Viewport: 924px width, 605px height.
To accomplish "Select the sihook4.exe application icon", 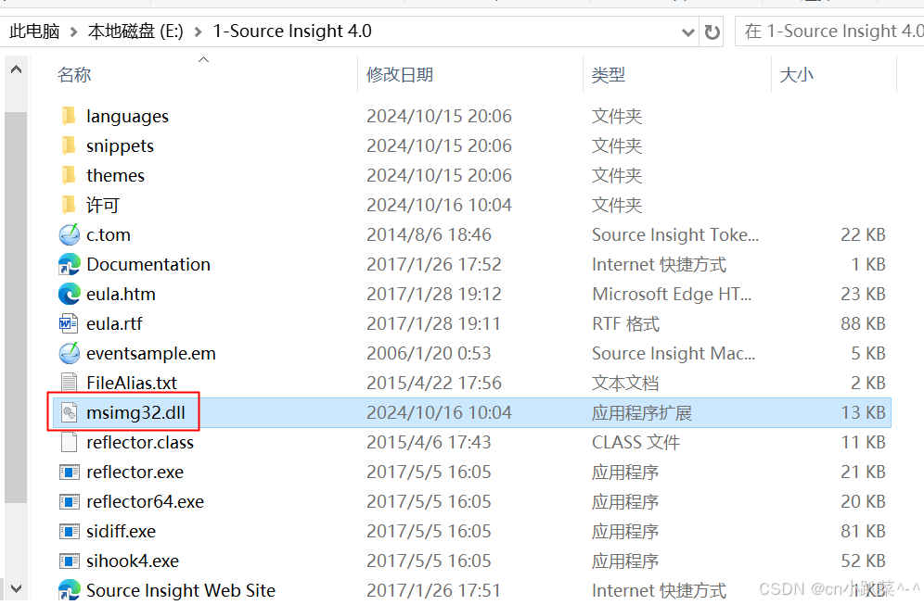I will tap(69, 561).
